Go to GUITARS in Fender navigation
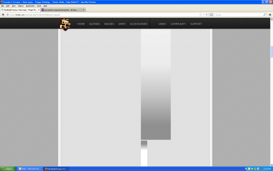 94,24
